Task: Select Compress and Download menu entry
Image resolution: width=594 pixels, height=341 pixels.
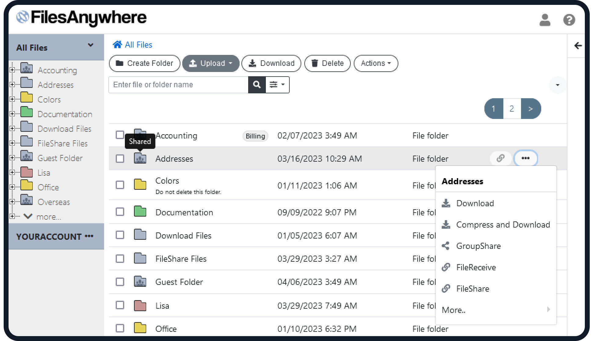Action: coord(496,224)
